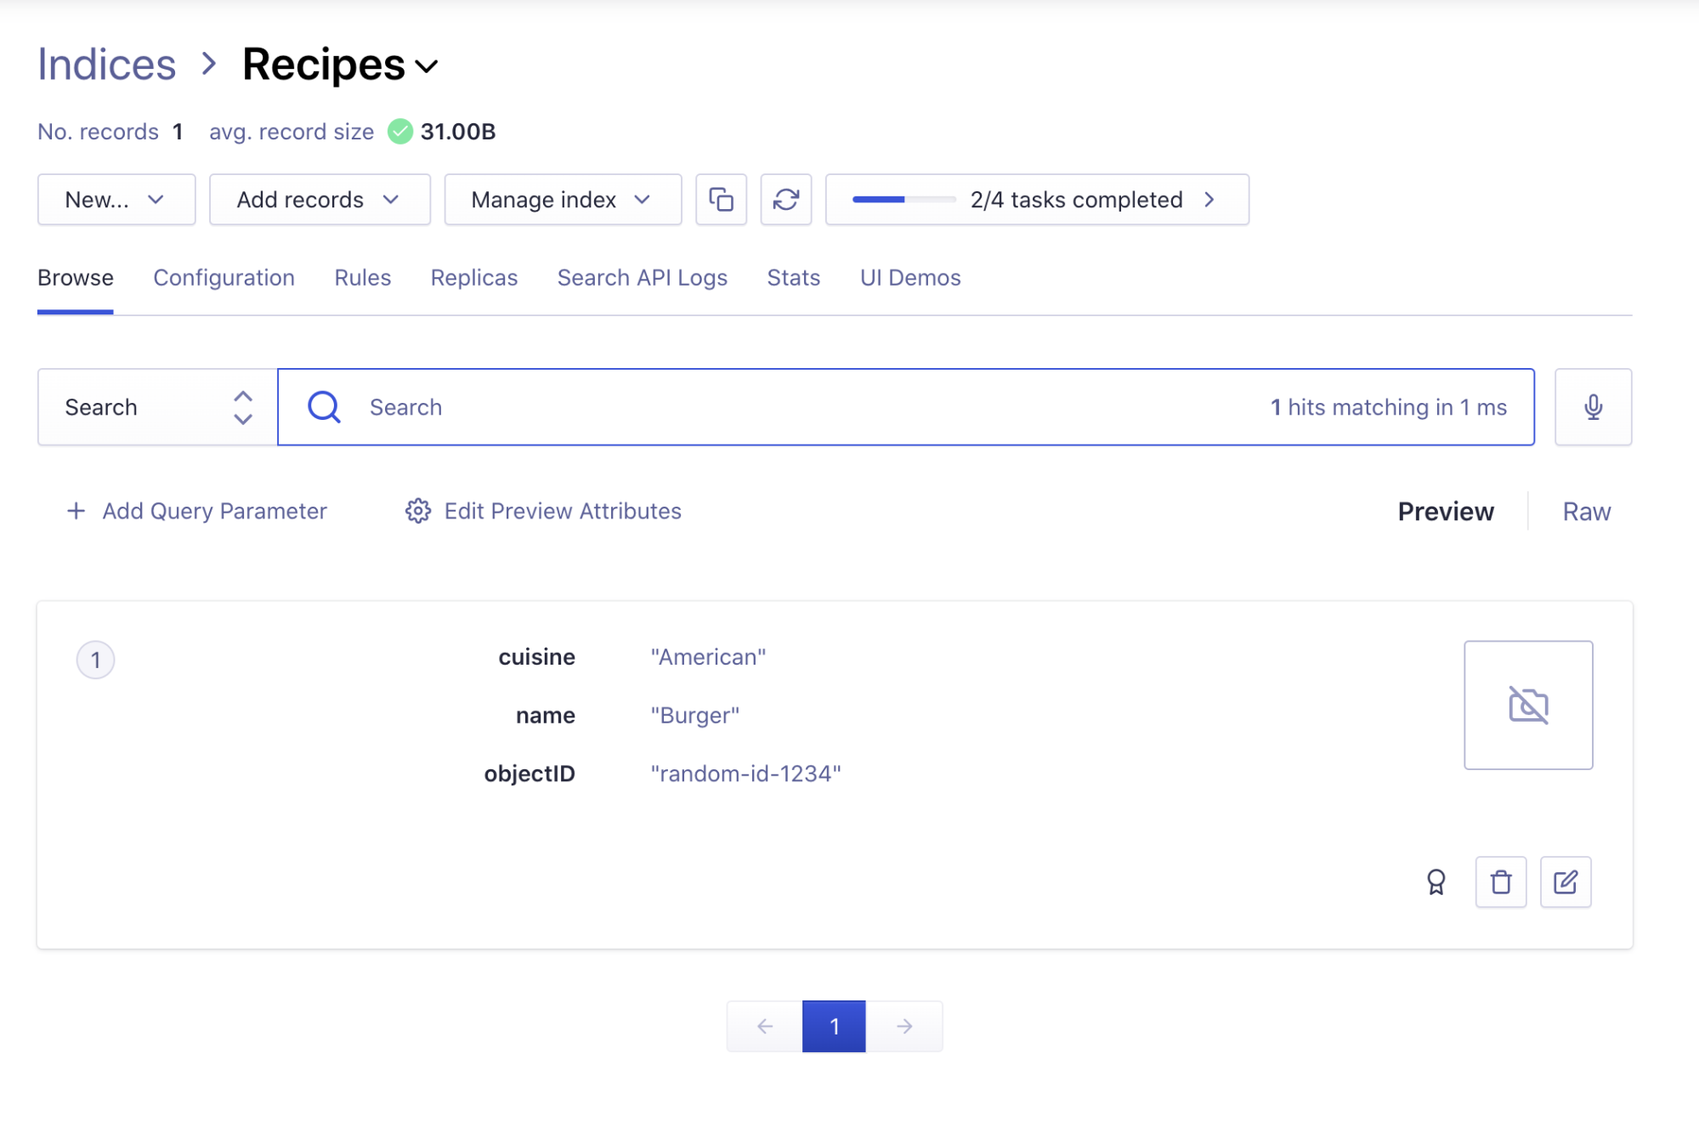Screen dimensions: 1699x1122
Task: Click the search magnifier icon
Action: tap(324, 407)
